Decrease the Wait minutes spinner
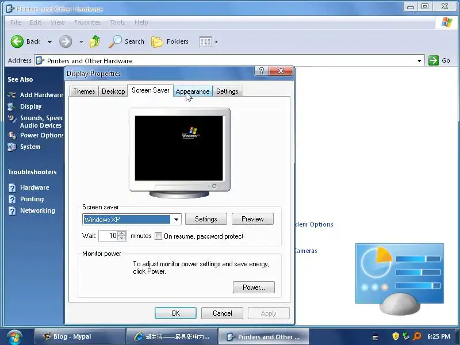Screen dimensions: 460x345 pyautogui.click(x=122, y=238)
